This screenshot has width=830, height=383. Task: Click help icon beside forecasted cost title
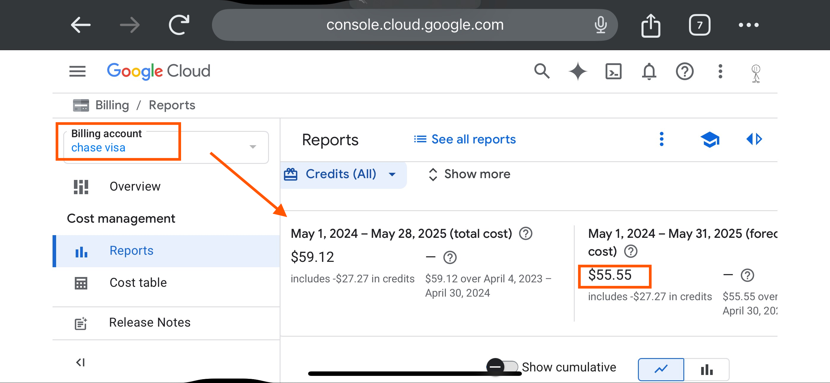pos(631,251)
